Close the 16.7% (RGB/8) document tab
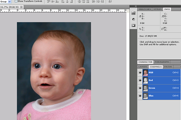 (x=21, y=7)
